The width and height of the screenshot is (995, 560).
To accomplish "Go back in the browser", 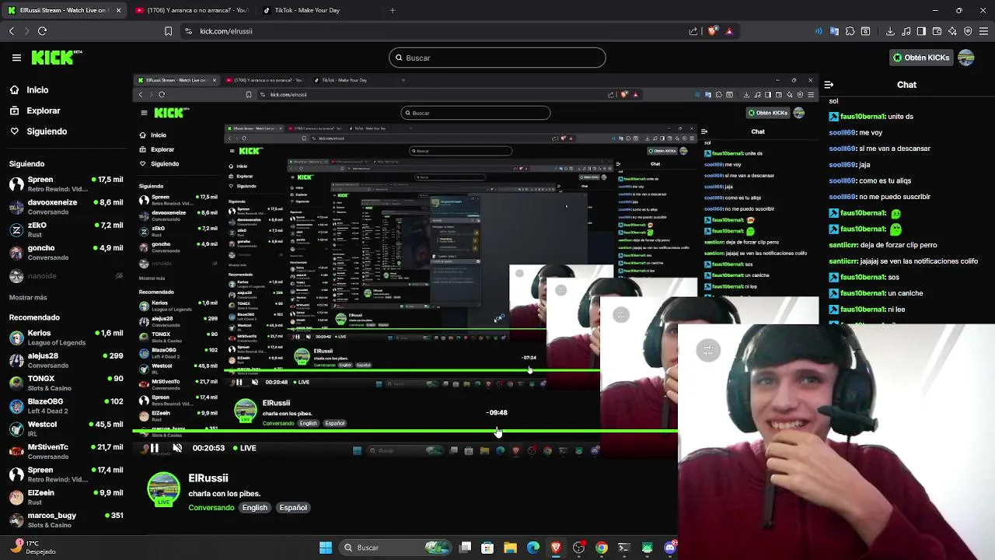I will pyautogui.click(x=12, y=31).
